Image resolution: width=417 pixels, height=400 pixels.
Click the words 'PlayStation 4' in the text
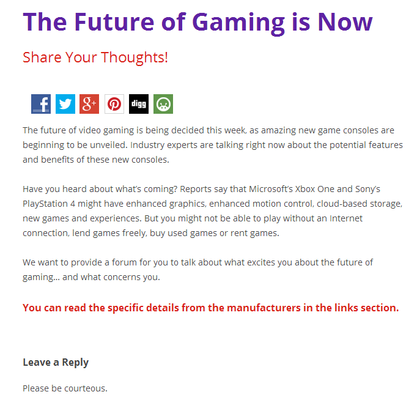pos(49,204)
